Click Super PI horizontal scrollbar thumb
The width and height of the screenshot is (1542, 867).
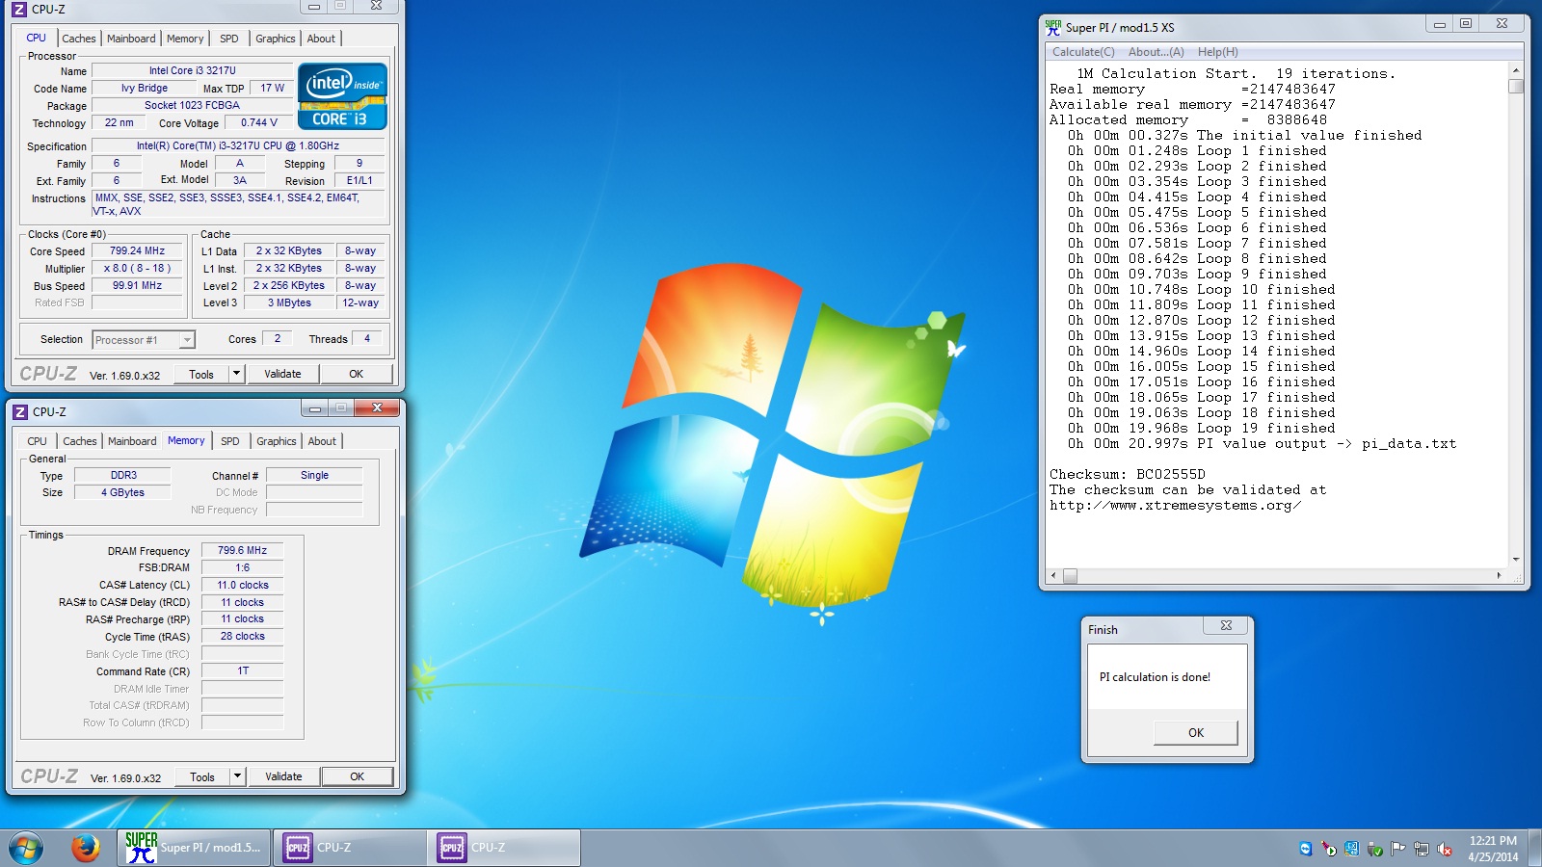1070,576
